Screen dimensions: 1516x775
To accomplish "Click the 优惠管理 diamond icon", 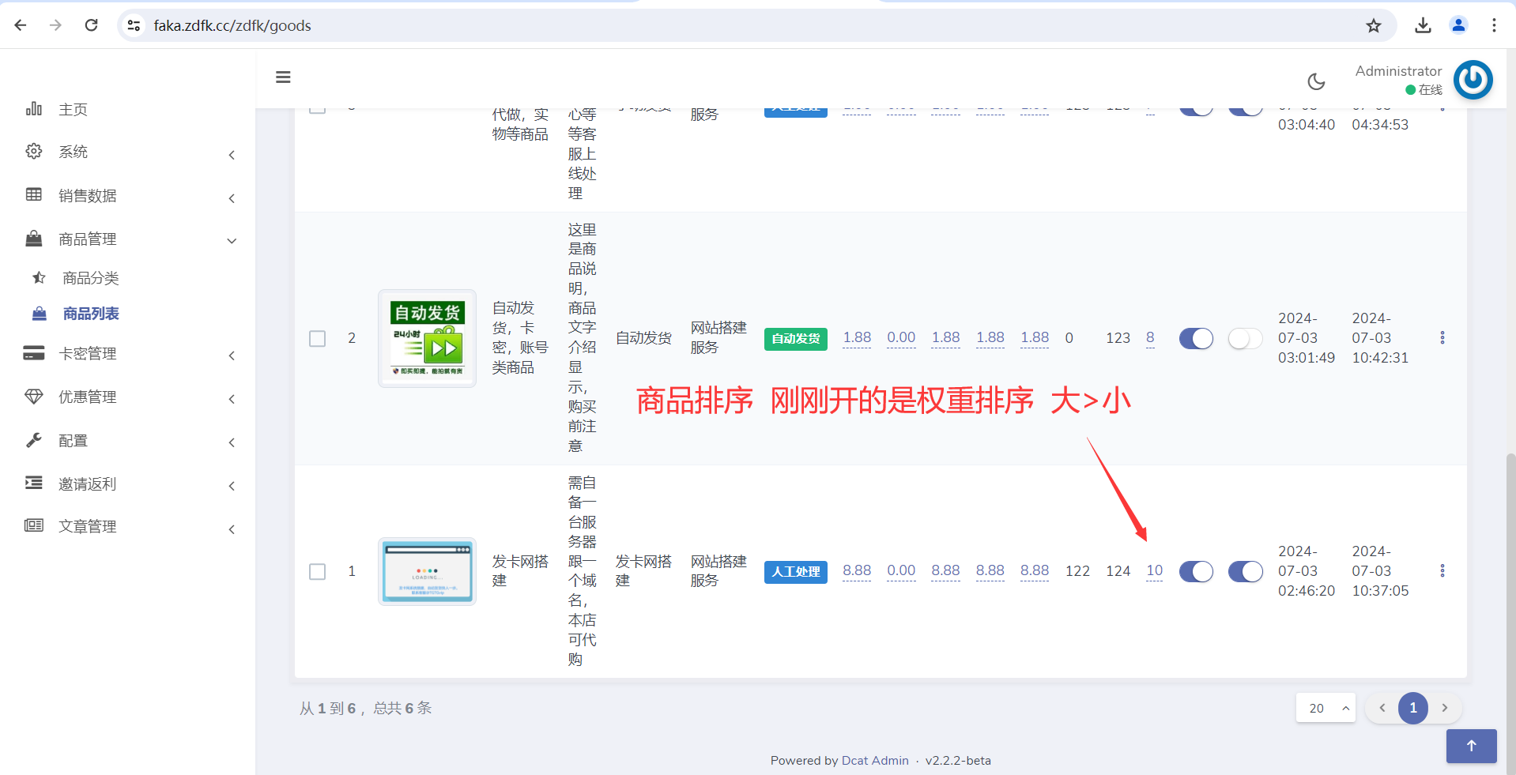I will pos(34,397).
